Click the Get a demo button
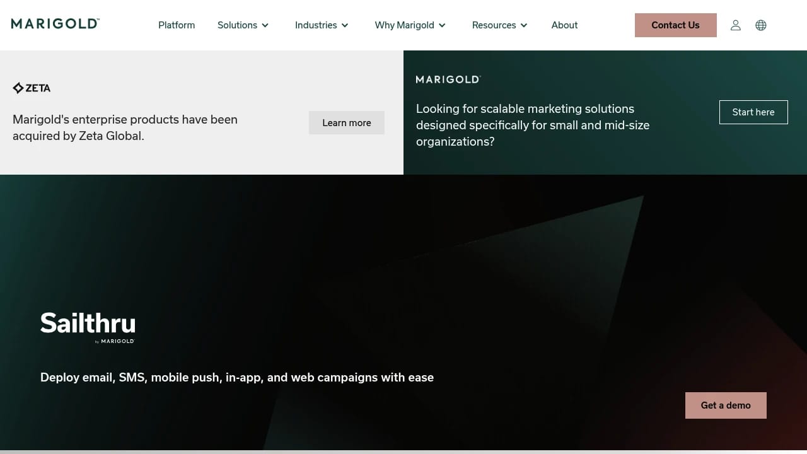Screen dimensions: 807x454 click(x=726, y=405)
